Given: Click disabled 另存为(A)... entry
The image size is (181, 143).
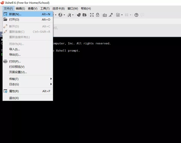Looking at the screenshot, I should [x=28, y=44].
